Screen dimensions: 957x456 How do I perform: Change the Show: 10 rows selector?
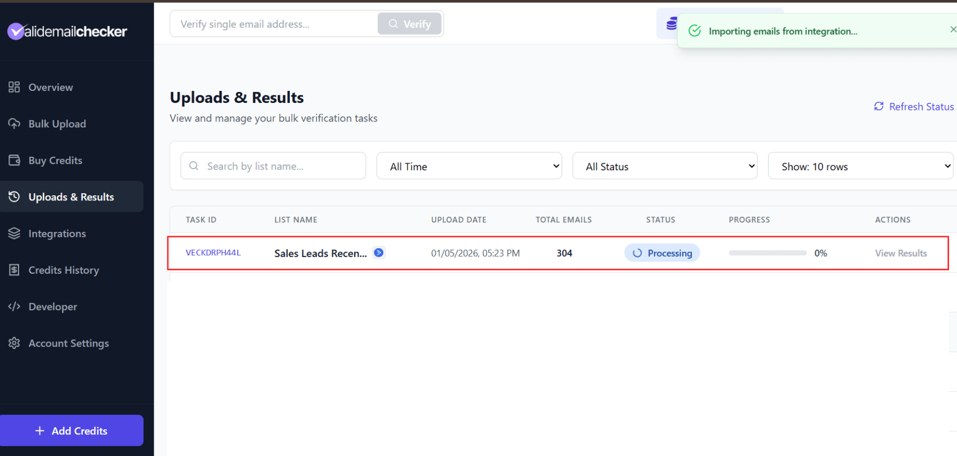click(x=860, y=166)
